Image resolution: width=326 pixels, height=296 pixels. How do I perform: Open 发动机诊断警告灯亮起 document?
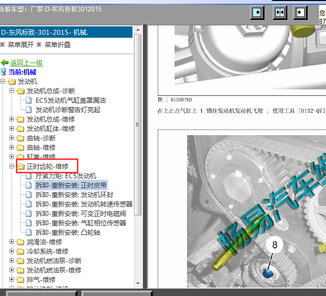point(68,110)
